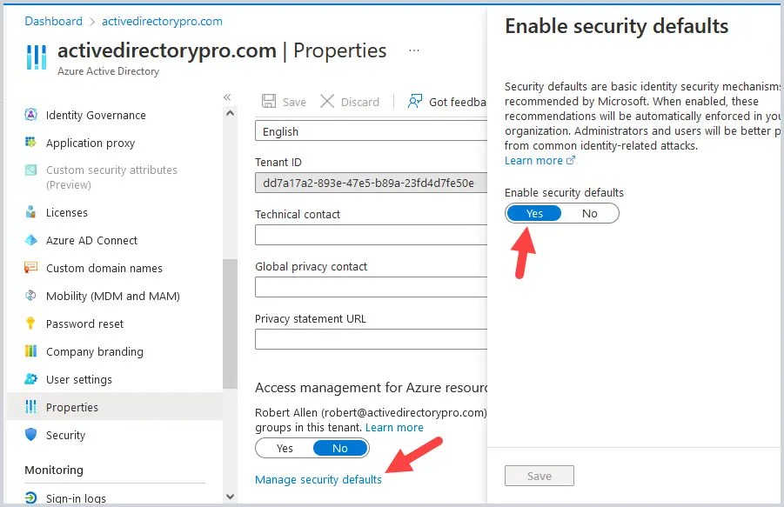Open the Learn more link about security defaults
Image resolution: width=784 pixels, height=507 pixels.
click(x=533, y=160)
